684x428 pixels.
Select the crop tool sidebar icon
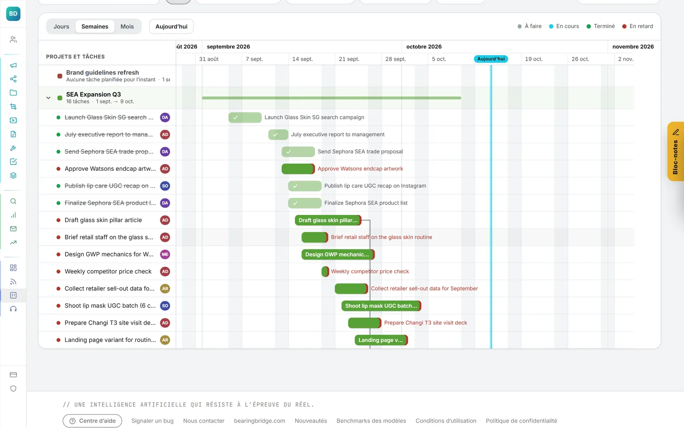click(x=13, y=107)
